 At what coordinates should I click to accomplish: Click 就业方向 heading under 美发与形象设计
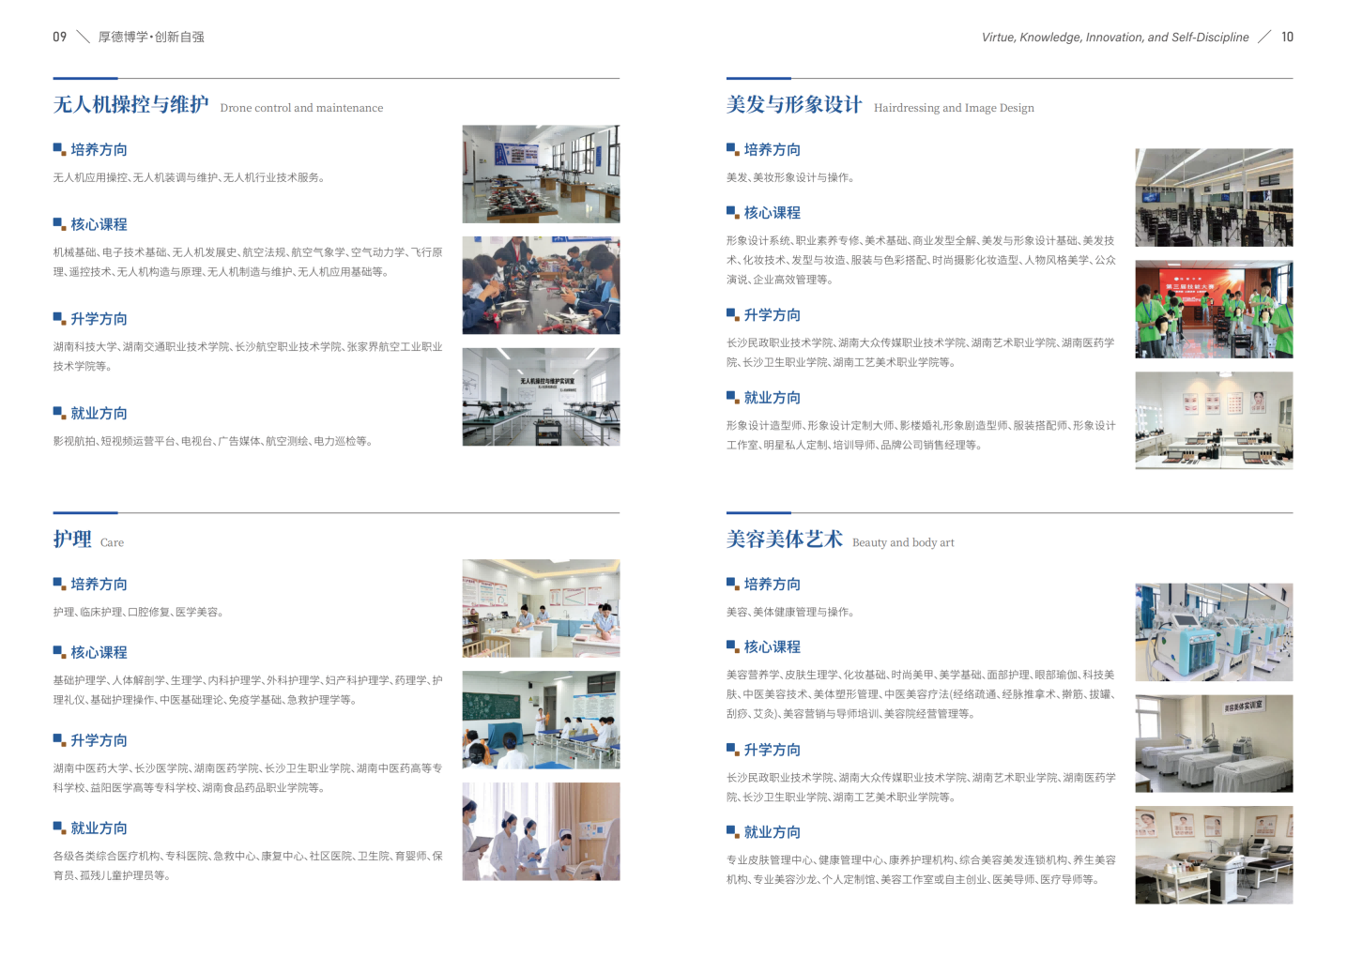772,398
